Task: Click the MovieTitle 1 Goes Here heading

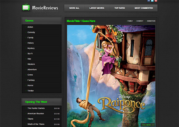Action: point(81,21)
